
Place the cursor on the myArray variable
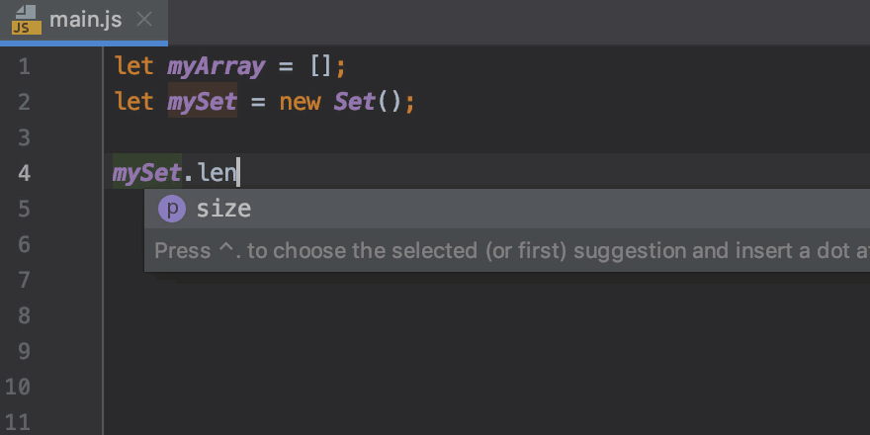(x=217, y=67)
